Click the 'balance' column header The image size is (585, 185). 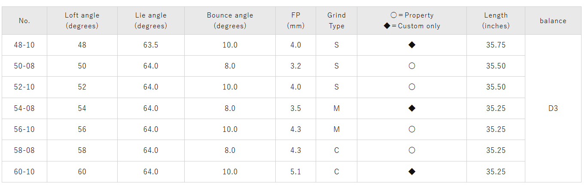click(553, 21)
